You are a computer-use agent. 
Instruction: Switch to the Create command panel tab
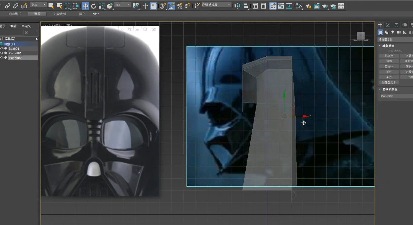(x=380, y=25)
